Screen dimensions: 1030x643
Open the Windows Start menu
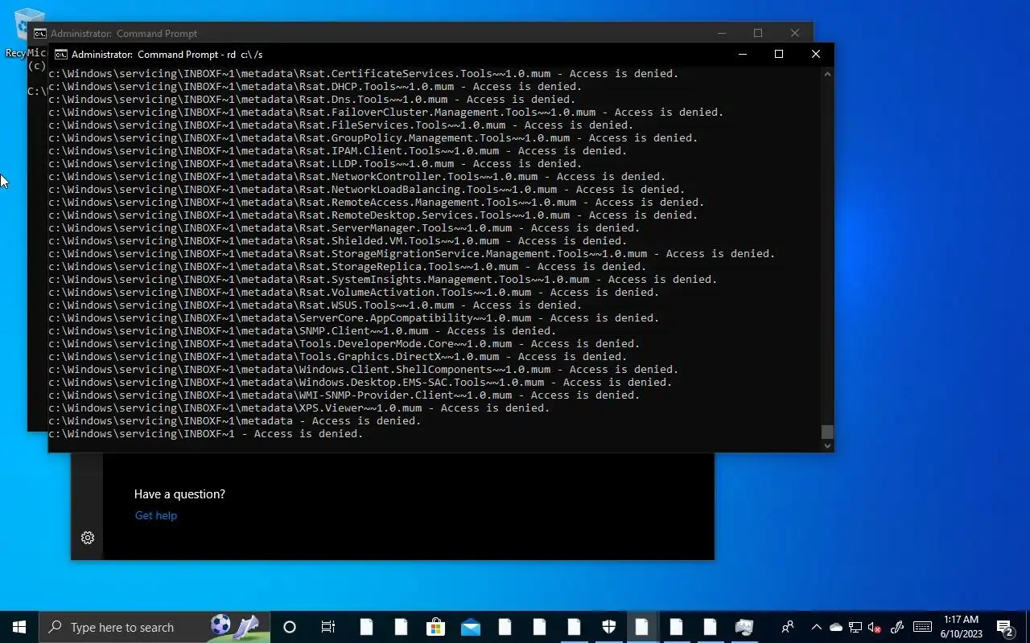(x=19, y=627)
